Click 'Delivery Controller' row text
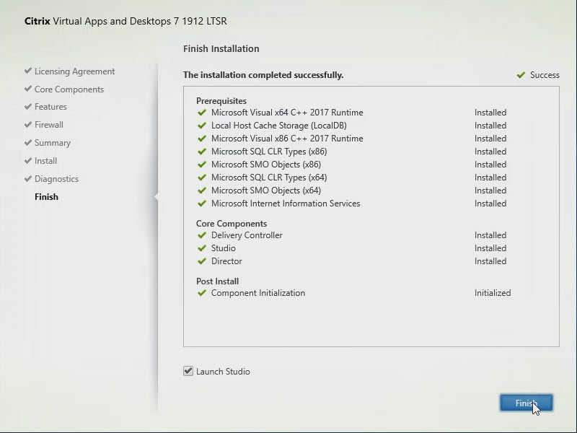 (247, 235)
